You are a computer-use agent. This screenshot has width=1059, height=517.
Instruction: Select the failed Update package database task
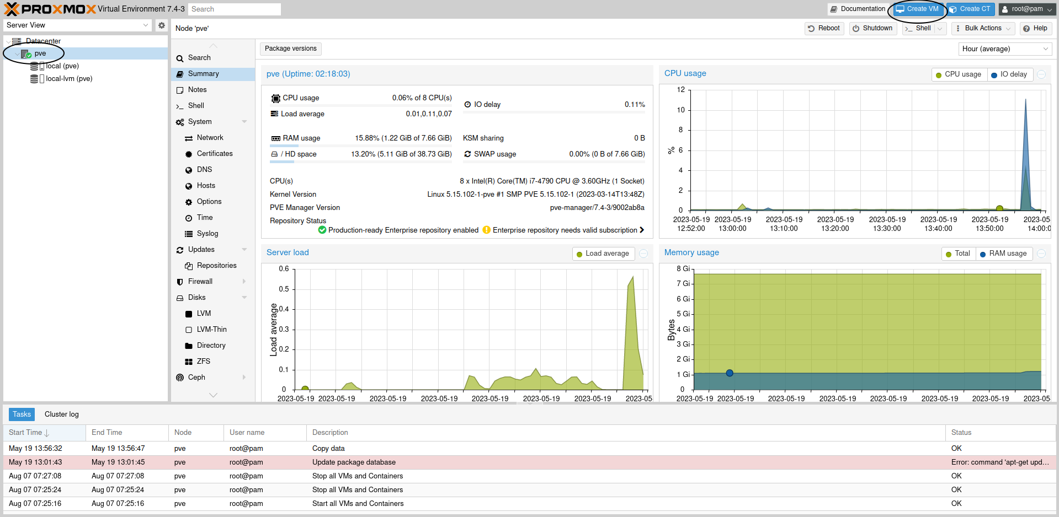pyautogui.click(x=529, y=462)
